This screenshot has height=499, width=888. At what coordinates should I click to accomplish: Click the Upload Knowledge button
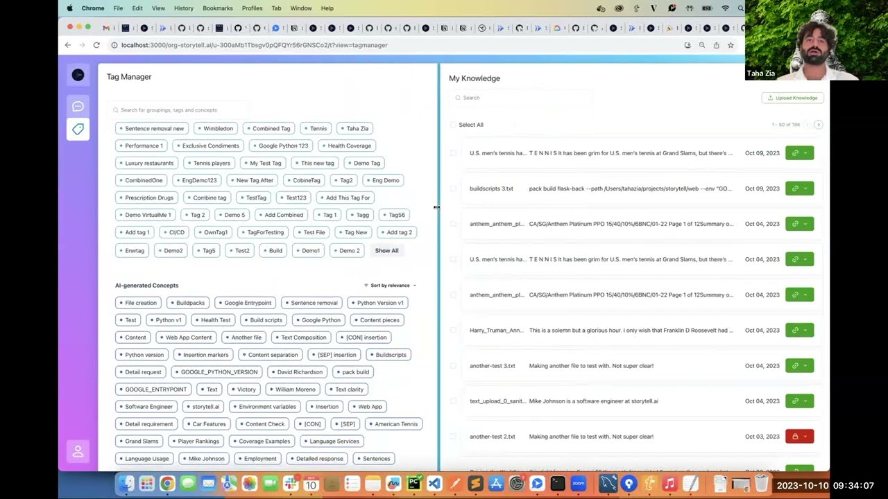coord(793,98)
